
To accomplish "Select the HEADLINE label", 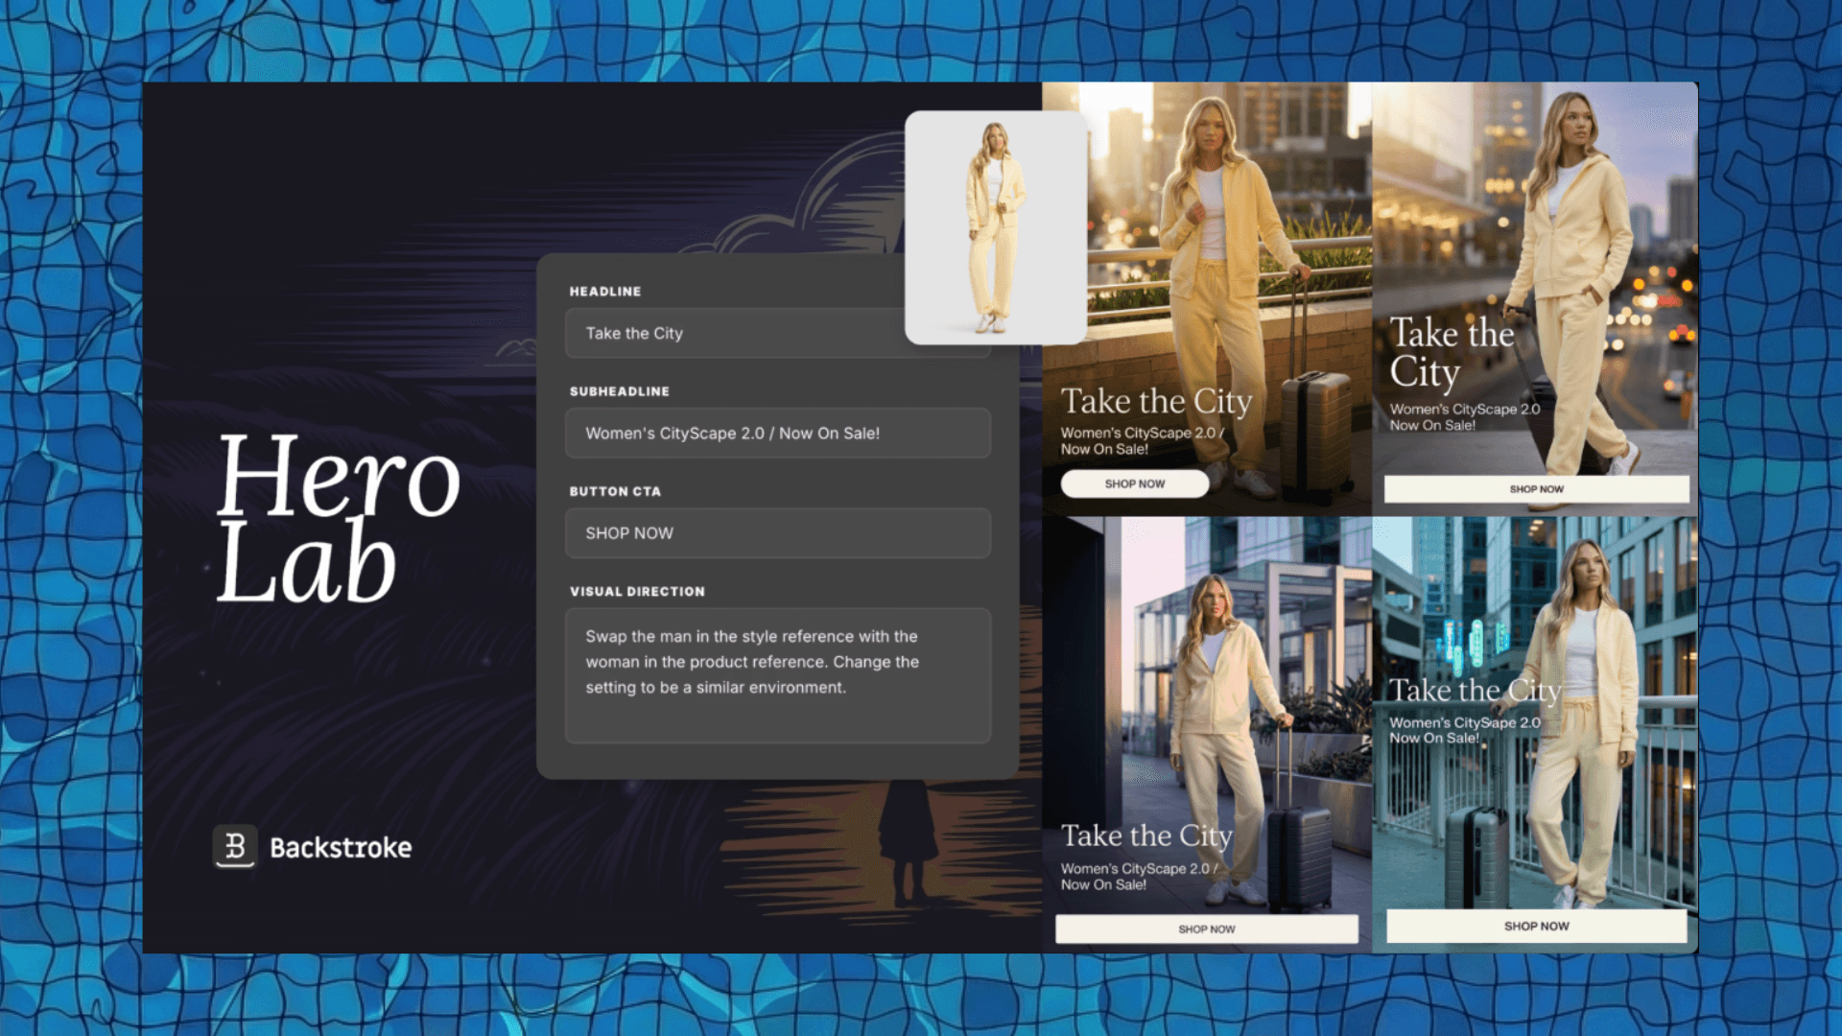I will click(605, 292).
